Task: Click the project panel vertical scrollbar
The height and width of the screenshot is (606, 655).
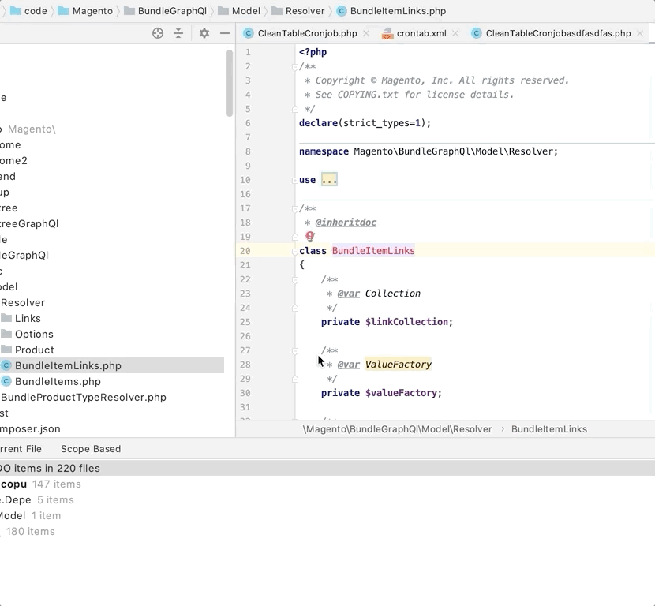Action: pyautogui.click(x=230, y=84)
